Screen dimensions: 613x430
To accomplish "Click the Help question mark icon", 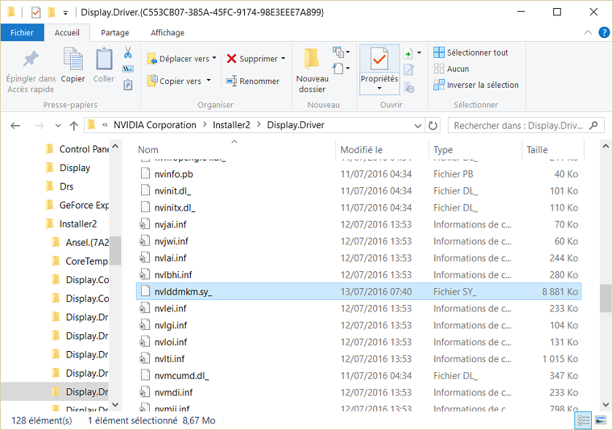I will point(603,33).
